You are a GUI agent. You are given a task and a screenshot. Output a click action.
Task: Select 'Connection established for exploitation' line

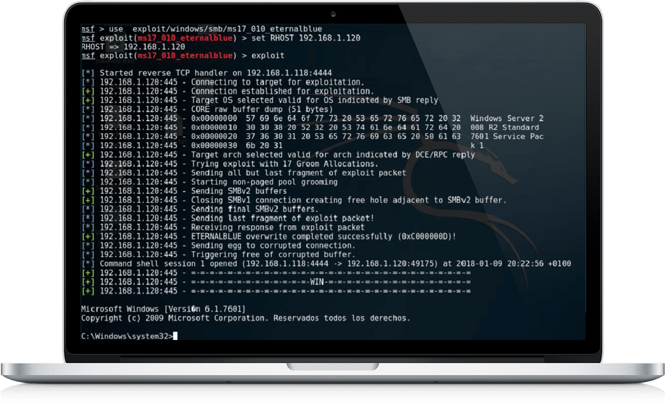tap(228, 91)
